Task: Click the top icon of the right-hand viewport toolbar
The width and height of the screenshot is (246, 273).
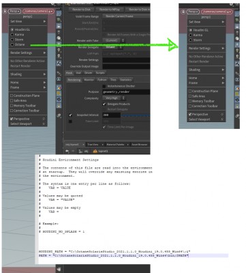Action: [x=237, y=14]
